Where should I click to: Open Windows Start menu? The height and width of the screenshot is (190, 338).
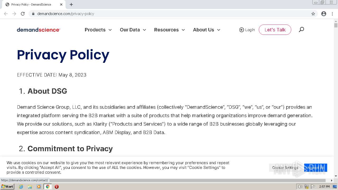[7, 187]
